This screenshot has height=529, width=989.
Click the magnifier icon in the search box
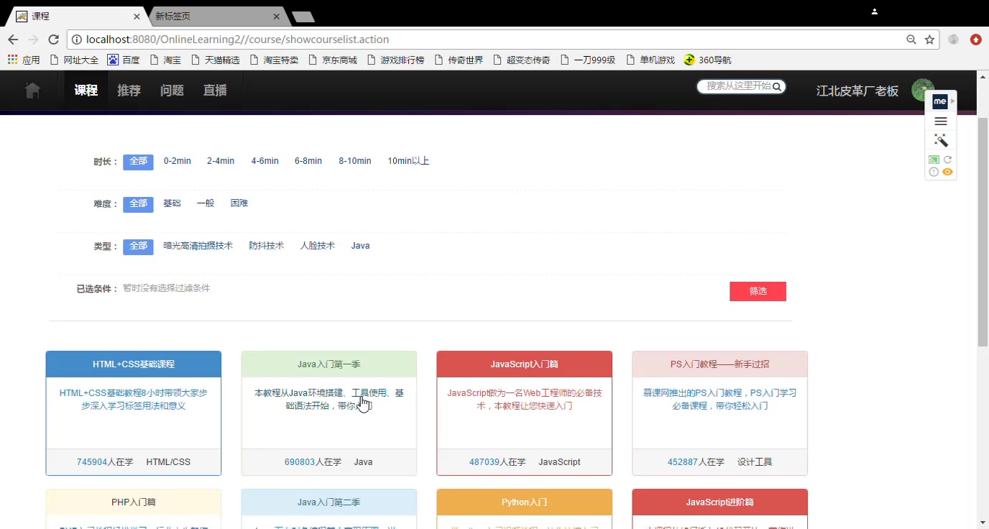(x=777, y=86)
